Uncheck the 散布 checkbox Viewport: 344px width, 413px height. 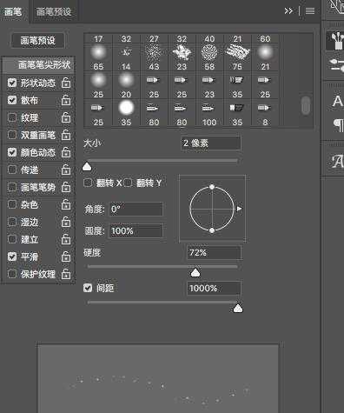[12, 100]
